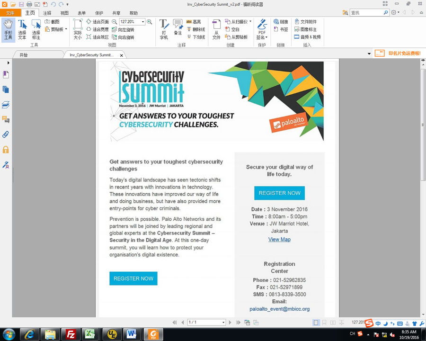Switch to the Protect (保护) ribbon tab

pos(99,13)
